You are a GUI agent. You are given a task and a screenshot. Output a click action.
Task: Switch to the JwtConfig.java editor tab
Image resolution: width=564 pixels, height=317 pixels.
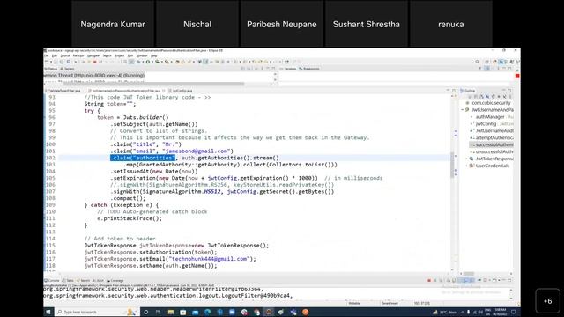(x=182, y=91)
